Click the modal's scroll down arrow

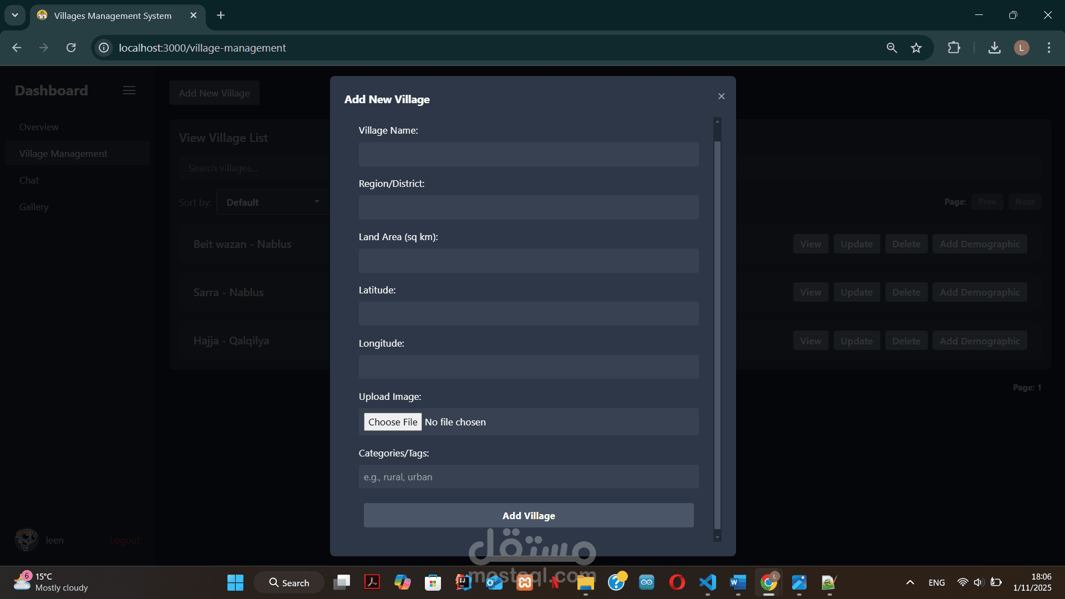tap(717, 537)
